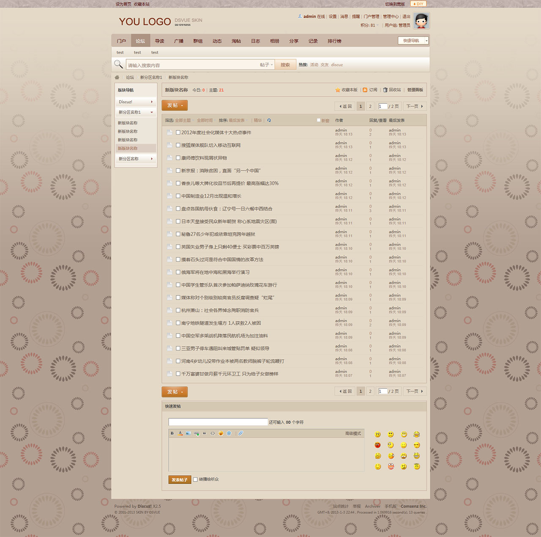541x537 pixels.
Task: Click the @ mention icon in editor
Action: coord(229,433)
